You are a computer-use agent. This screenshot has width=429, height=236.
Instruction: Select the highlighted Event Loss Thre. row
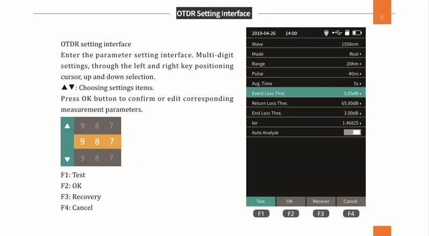pyautogui.click(x=306, y=93)
